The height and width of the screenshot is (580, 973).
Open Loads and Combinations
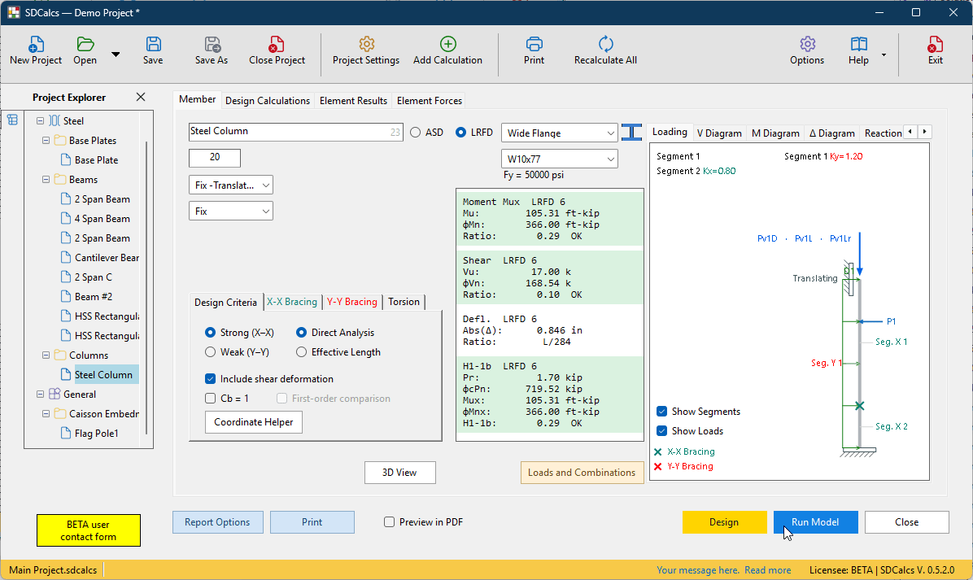pos(582,473)
